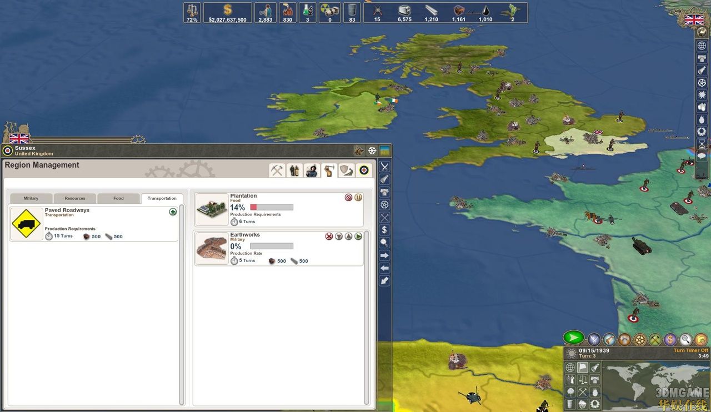Remove Earthworks from the production queue
The width and height of the screenshot is (711, 412).
329,236
